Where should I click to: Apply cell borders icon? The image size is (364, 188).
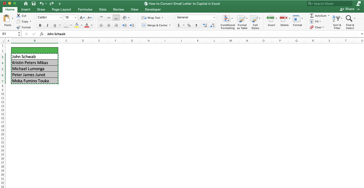[66, 25]
